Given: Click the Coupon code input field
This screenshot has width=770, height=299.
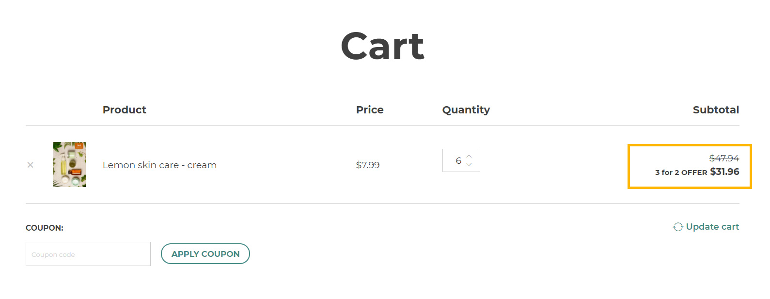Looking at the screenshot, I should (88, 254).
